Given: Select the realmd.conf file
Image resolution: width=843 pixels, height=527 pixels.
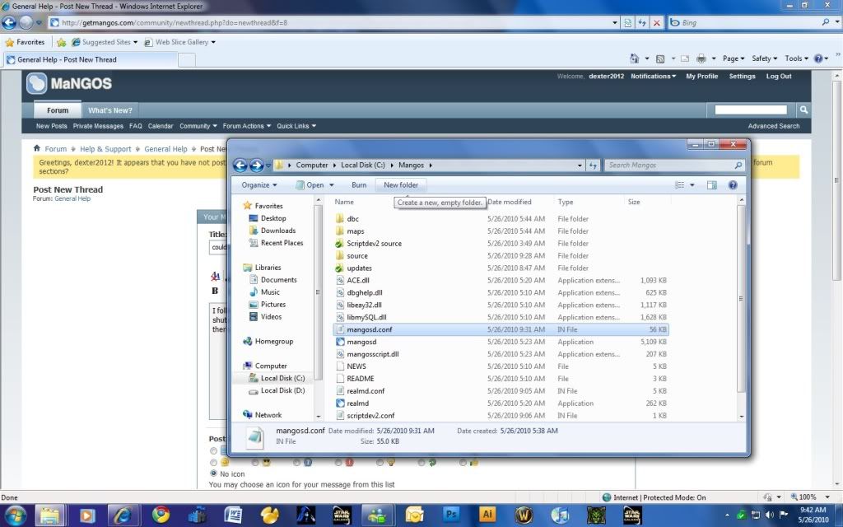Looking at the screenshot, I should coord(366,391).
